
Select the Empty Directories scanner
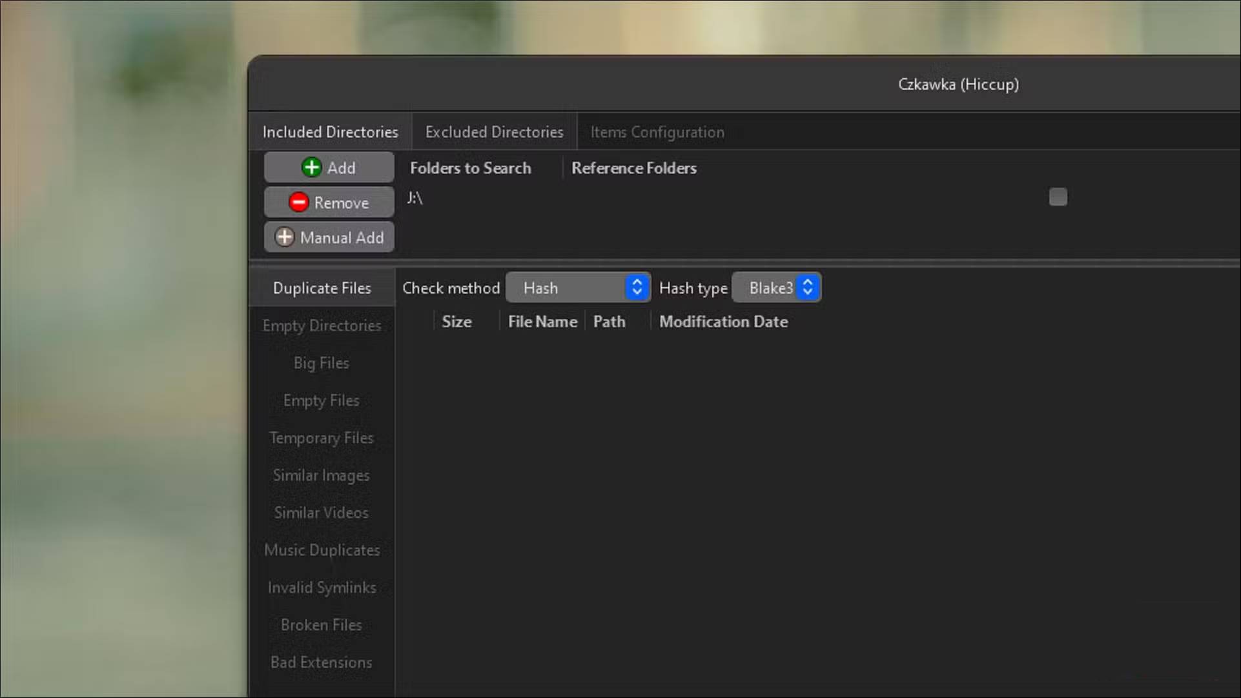pos(321,325)
